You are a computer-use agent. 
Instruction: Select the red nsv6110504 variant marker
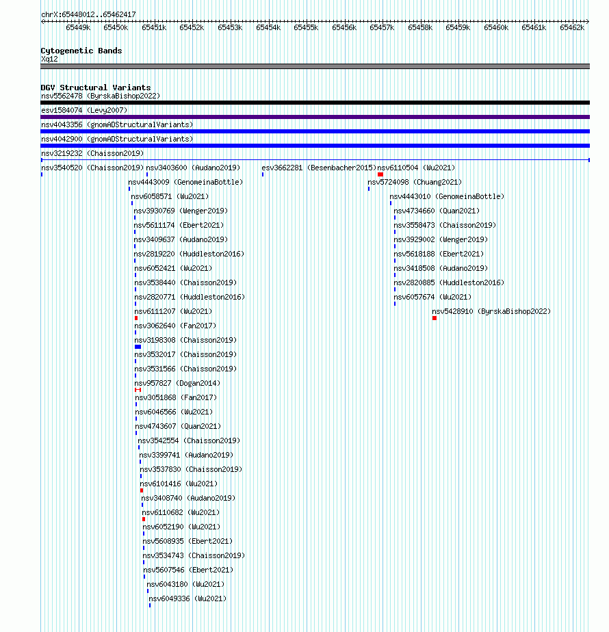click(380, 174)
